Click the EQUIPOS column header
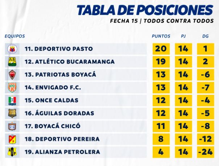 tap(15, 36)
